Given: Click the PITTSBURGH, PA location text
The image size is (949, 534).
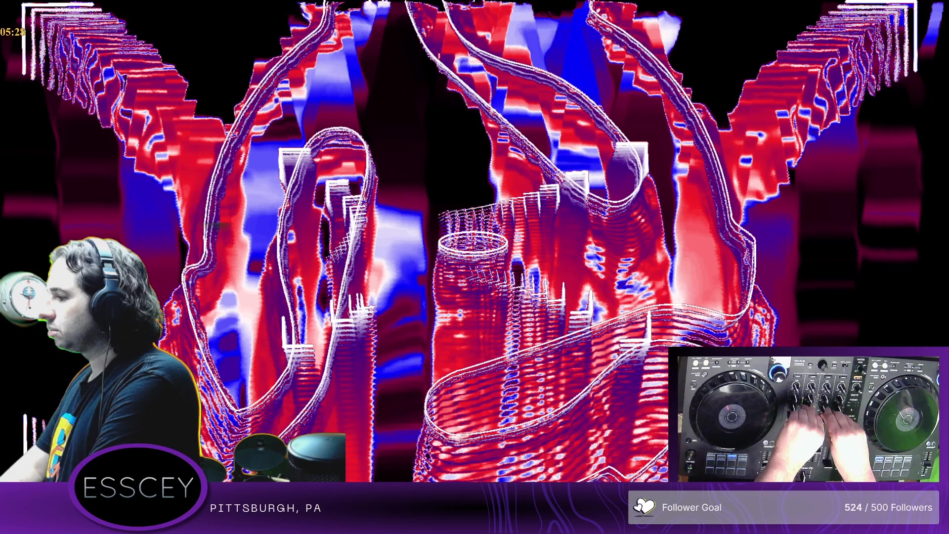Looking at the screenshot, I should pyautogui.click(x=265, y=508).
